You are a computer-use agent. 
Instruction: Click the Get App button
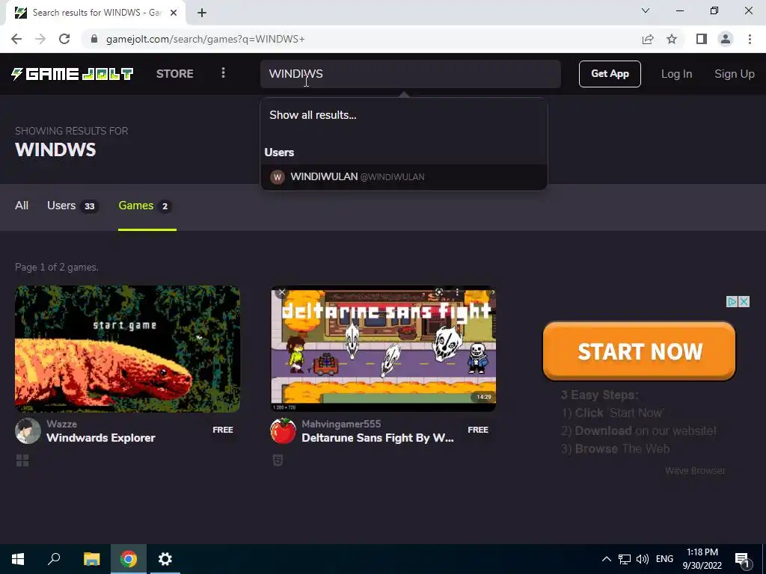(610, 74)
